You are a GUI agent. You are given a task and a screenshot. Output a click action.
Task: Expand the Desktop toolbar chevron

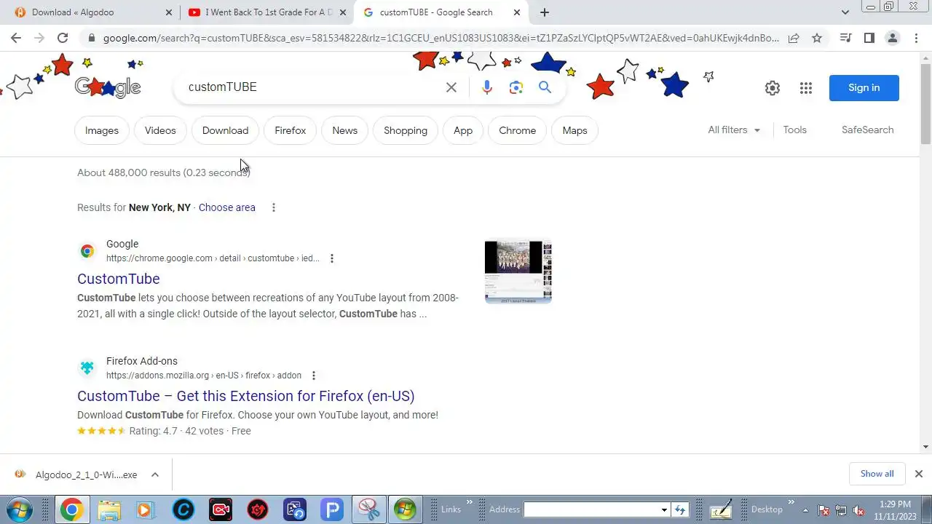coord(791,502)
